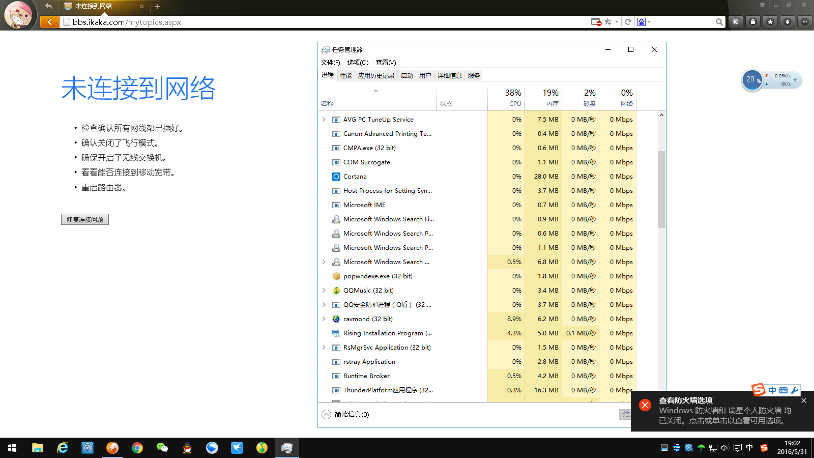
Task: Open the browser skin (shirt) icon
Action: click(x=762, y=5)
